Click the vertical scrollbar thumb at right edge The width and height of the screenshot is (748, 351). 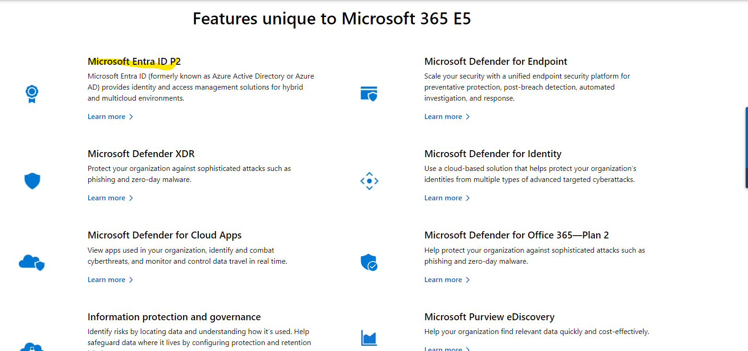(x=746, y=147)
